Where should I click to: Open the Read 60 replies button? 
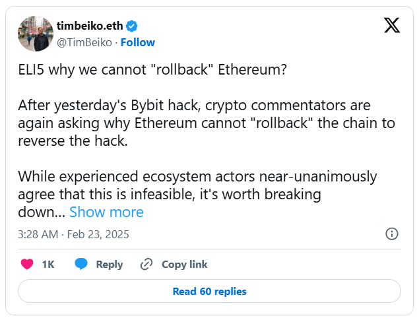tap(209, 291)
